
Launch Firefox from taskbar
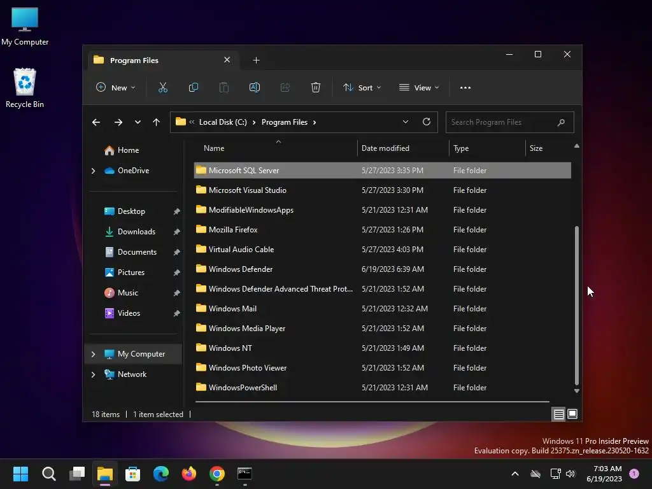[x=188, y=474]
